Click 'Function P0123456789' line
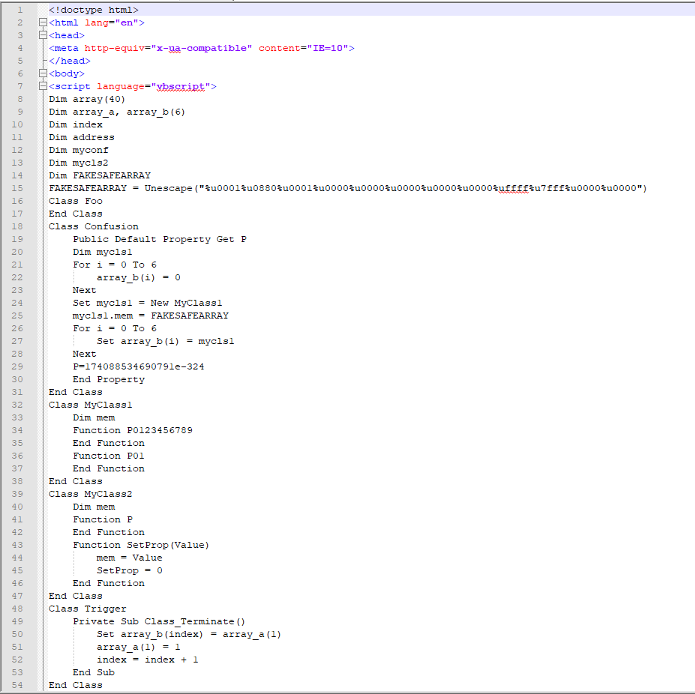 point(133,430)
